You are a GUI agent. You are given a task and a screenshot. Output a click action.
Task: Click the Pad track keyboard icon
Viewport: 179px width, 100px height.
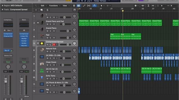tap(42, 36)
